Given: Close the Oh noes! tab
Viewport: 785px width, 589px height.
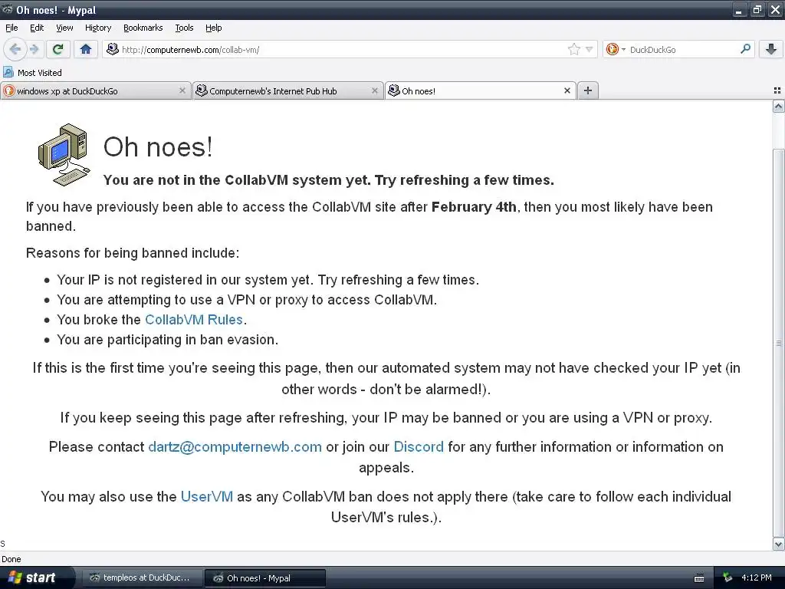Looking at the screenshot, I should click(x=567, y=90).
